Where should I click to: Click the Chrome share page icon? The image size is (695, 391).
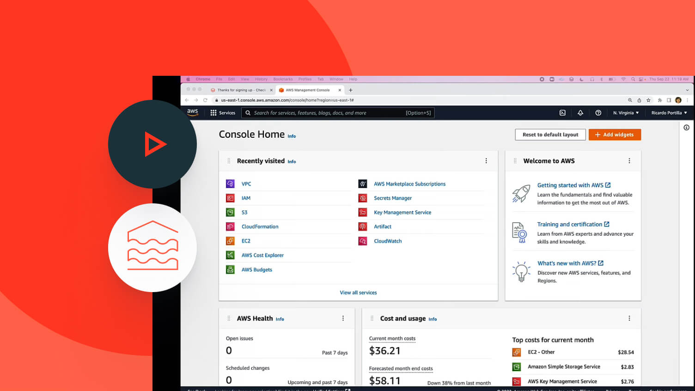click(639, 100)
